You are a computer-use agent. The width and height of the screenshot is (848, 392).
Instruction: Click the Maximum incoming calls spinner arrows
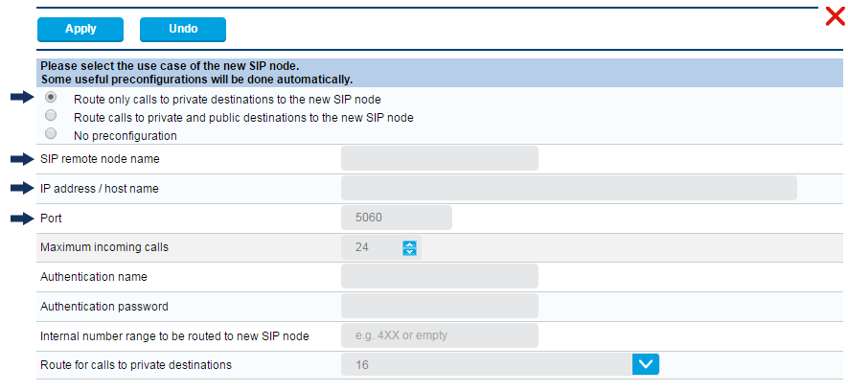coord(410,248)
